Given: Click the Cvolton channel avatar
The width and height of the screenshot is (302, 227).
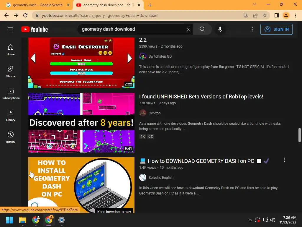Looking at the screenshot, I should click(x=143, y=113).
